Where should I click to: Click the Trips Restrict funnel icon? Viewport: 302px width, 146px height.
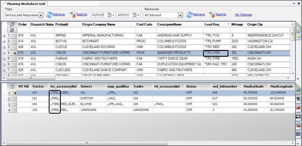(x=73, y=15)
